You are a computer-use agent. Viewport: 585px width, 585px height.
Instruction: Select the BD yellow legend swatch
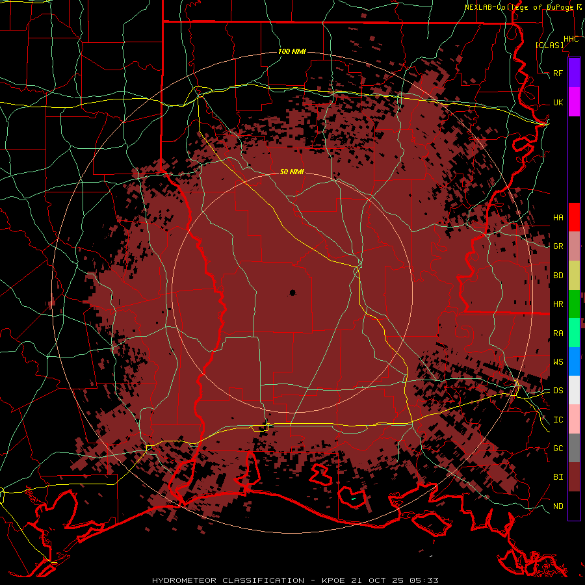[574, 275]
